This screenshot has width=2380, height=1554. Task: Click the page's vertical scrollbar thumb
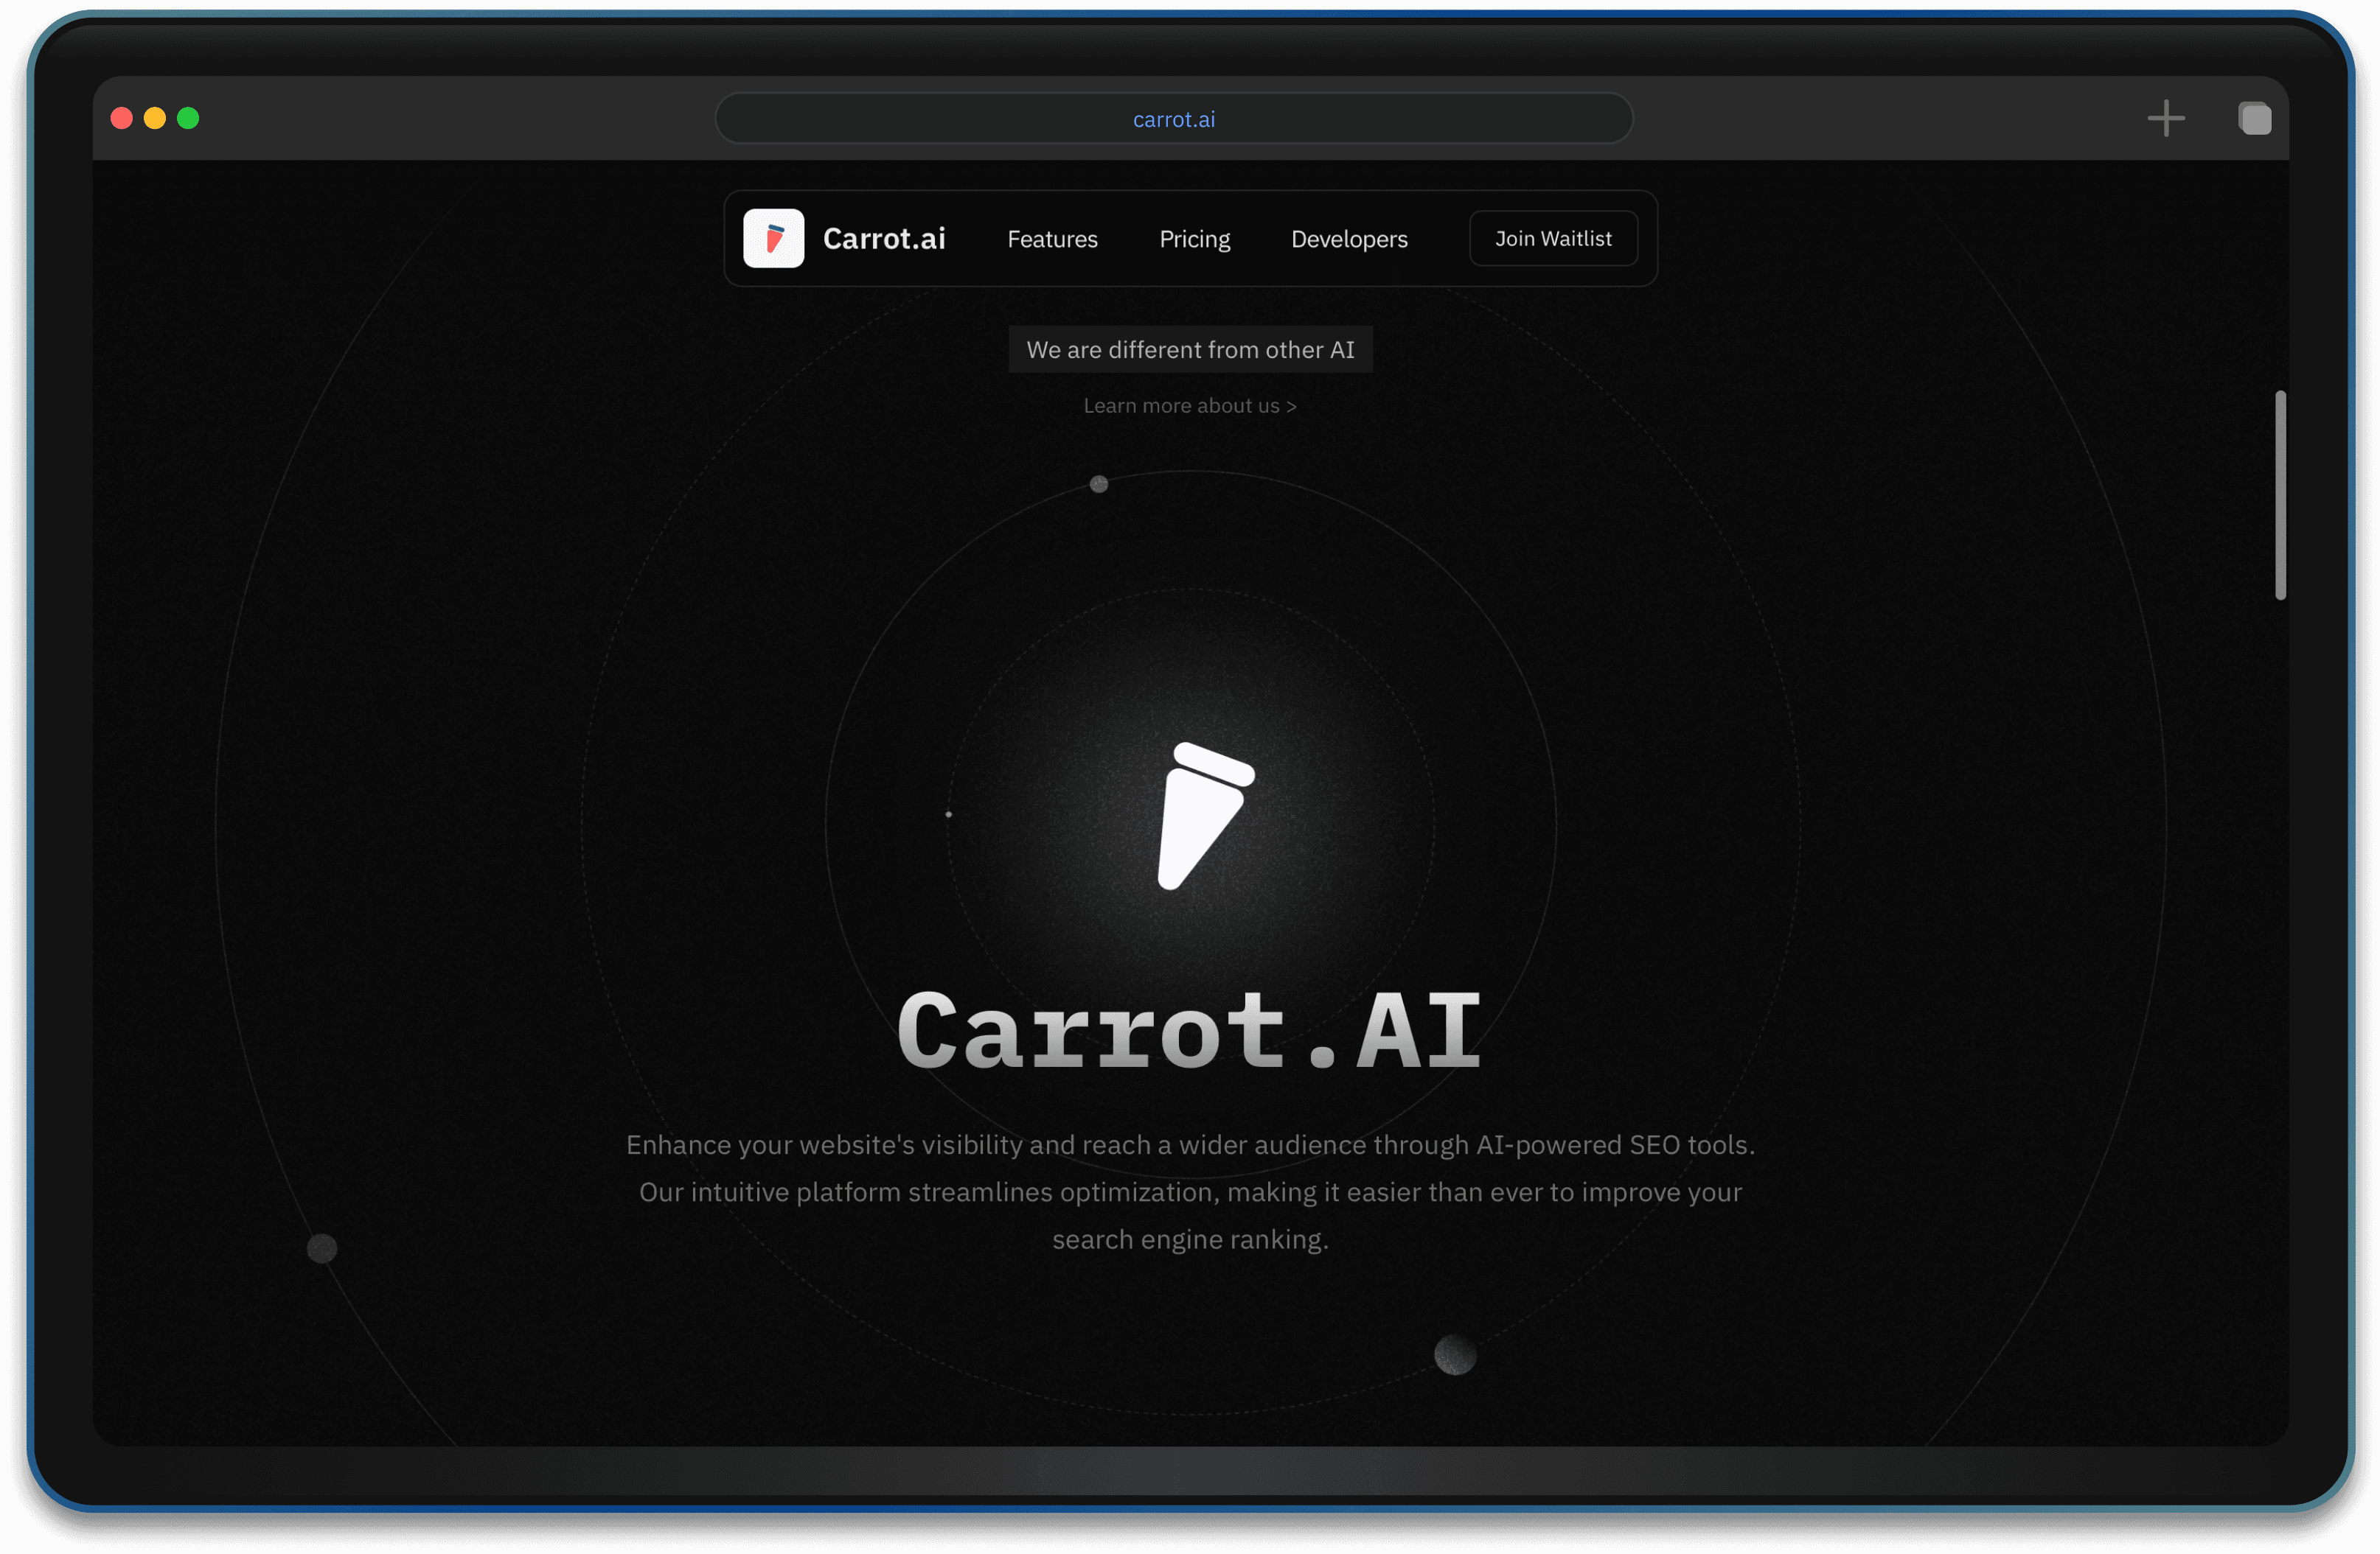coord(2280,494)
